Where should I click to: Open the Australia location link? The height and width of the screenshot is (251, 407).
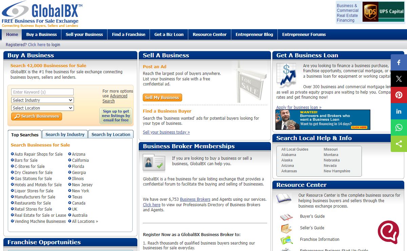tap(80, 215)
